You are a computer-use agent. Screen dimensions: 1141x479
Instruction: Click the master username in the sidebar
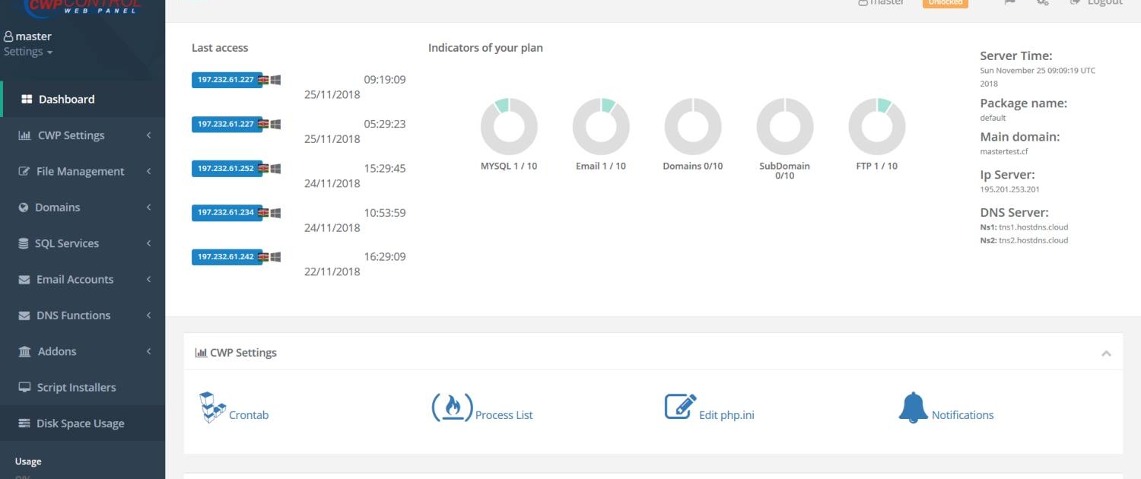point(33,36)
